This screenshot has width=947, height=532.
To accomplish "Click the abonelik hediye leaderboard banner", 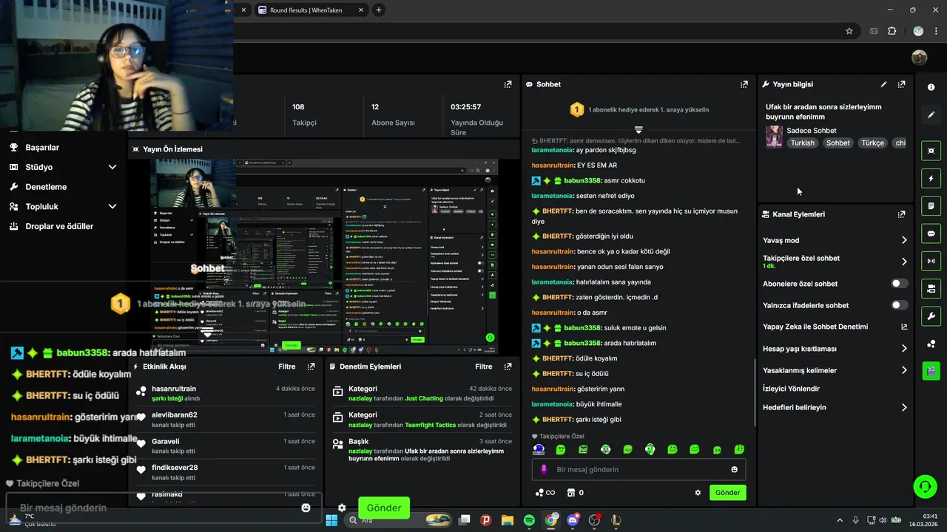I will pyautogui.click(x=638, y=110).
